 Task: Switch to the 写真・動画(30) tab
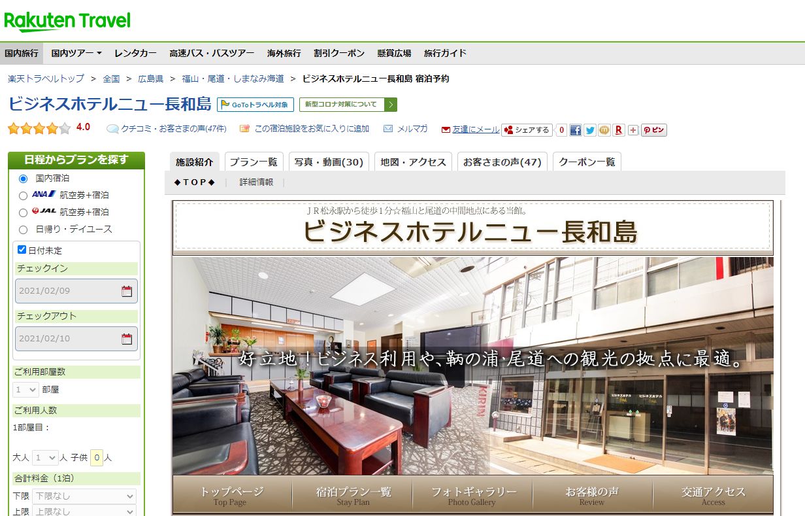(x=329, y=162)
